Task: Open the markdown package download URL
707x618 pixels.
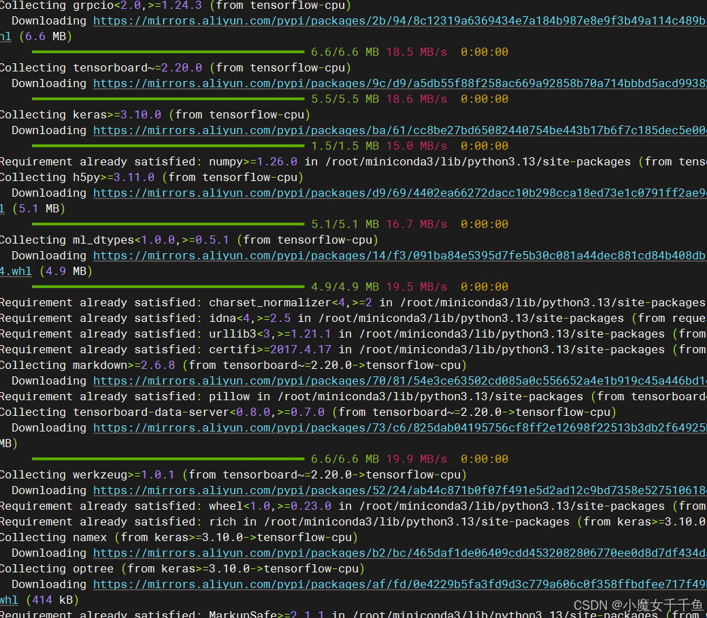Action: click(400, 380)
